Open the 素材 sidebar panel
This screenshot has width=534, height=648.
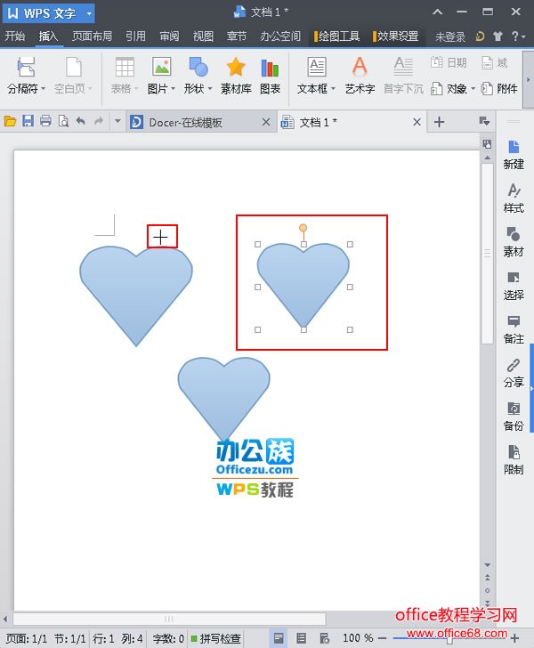514,242
